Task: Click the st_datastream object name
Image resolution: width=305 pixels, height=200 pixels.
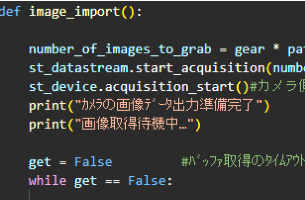Action: [78, 68]
